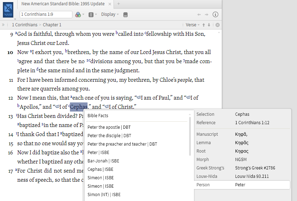Click the Bible Facts list scrollbar thumb
This screenshot has width=297, height=201.
(190, 136)
